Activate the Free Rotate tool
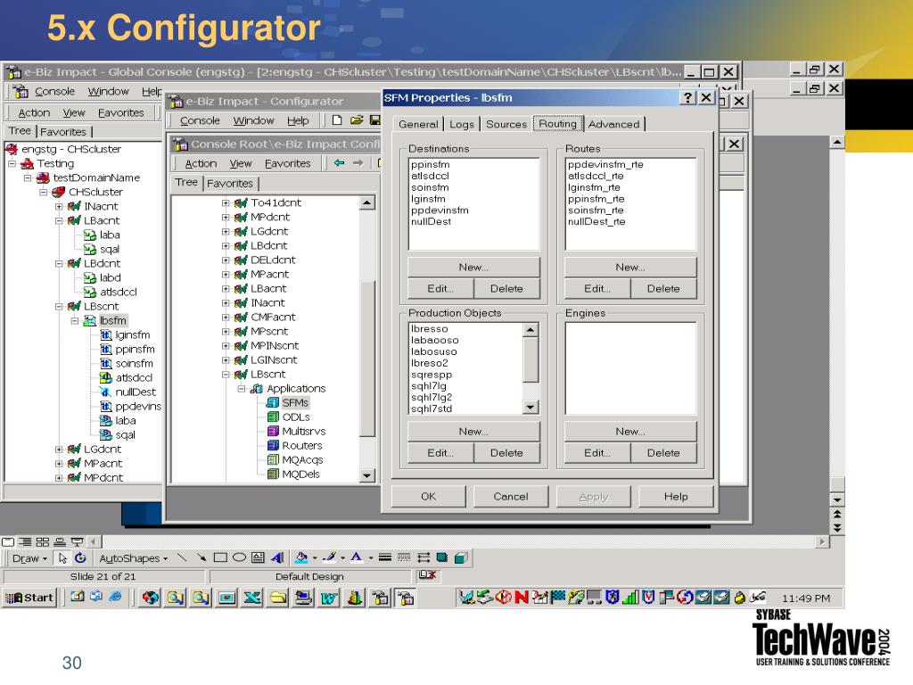The width and height of the screenshot is (913, 685). pyautogui.click(x=80, y=558)
